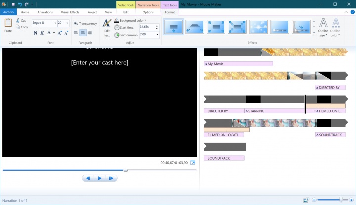Switch to the Home ribbon tab

(x=25, y=12)
